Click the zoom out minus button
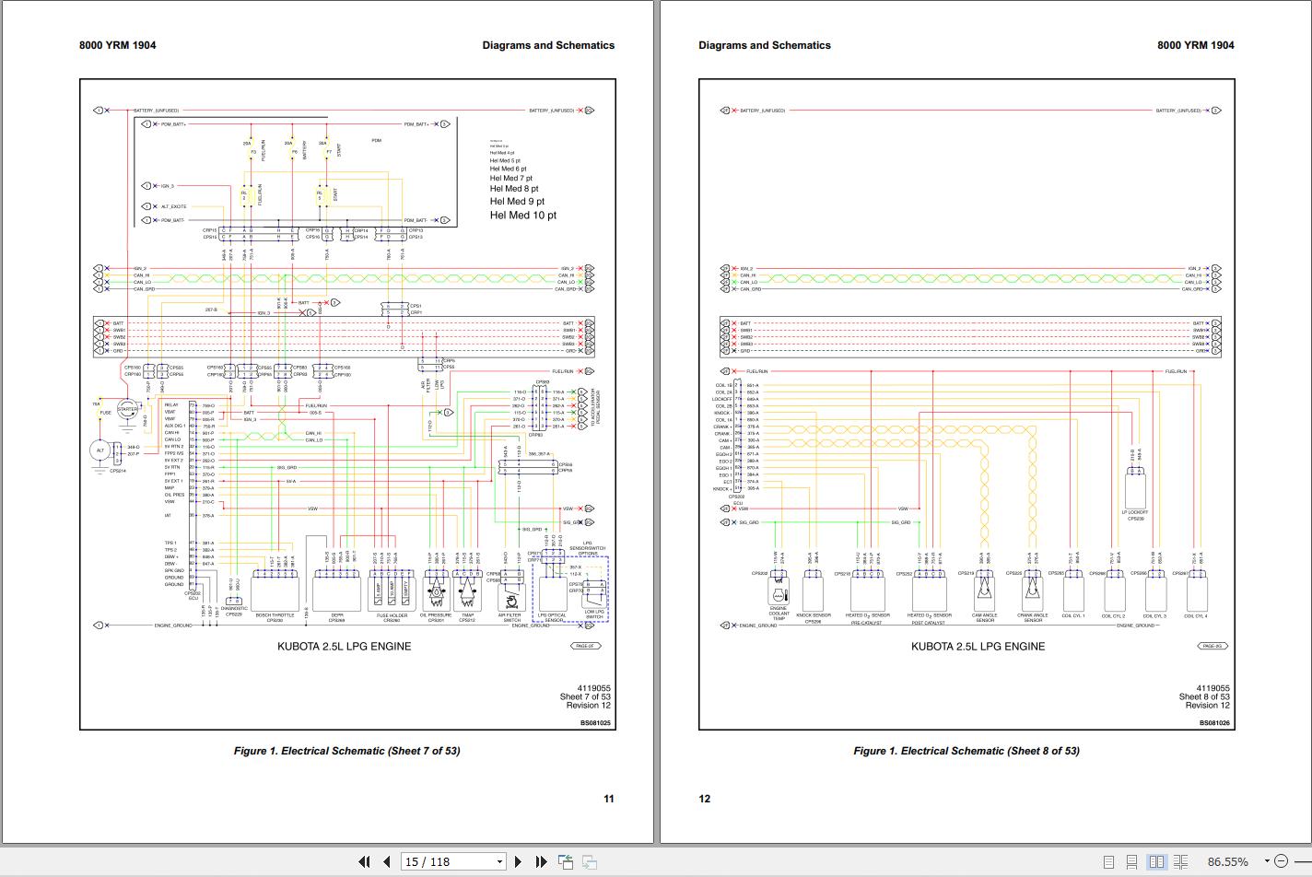 point(1280,862)
